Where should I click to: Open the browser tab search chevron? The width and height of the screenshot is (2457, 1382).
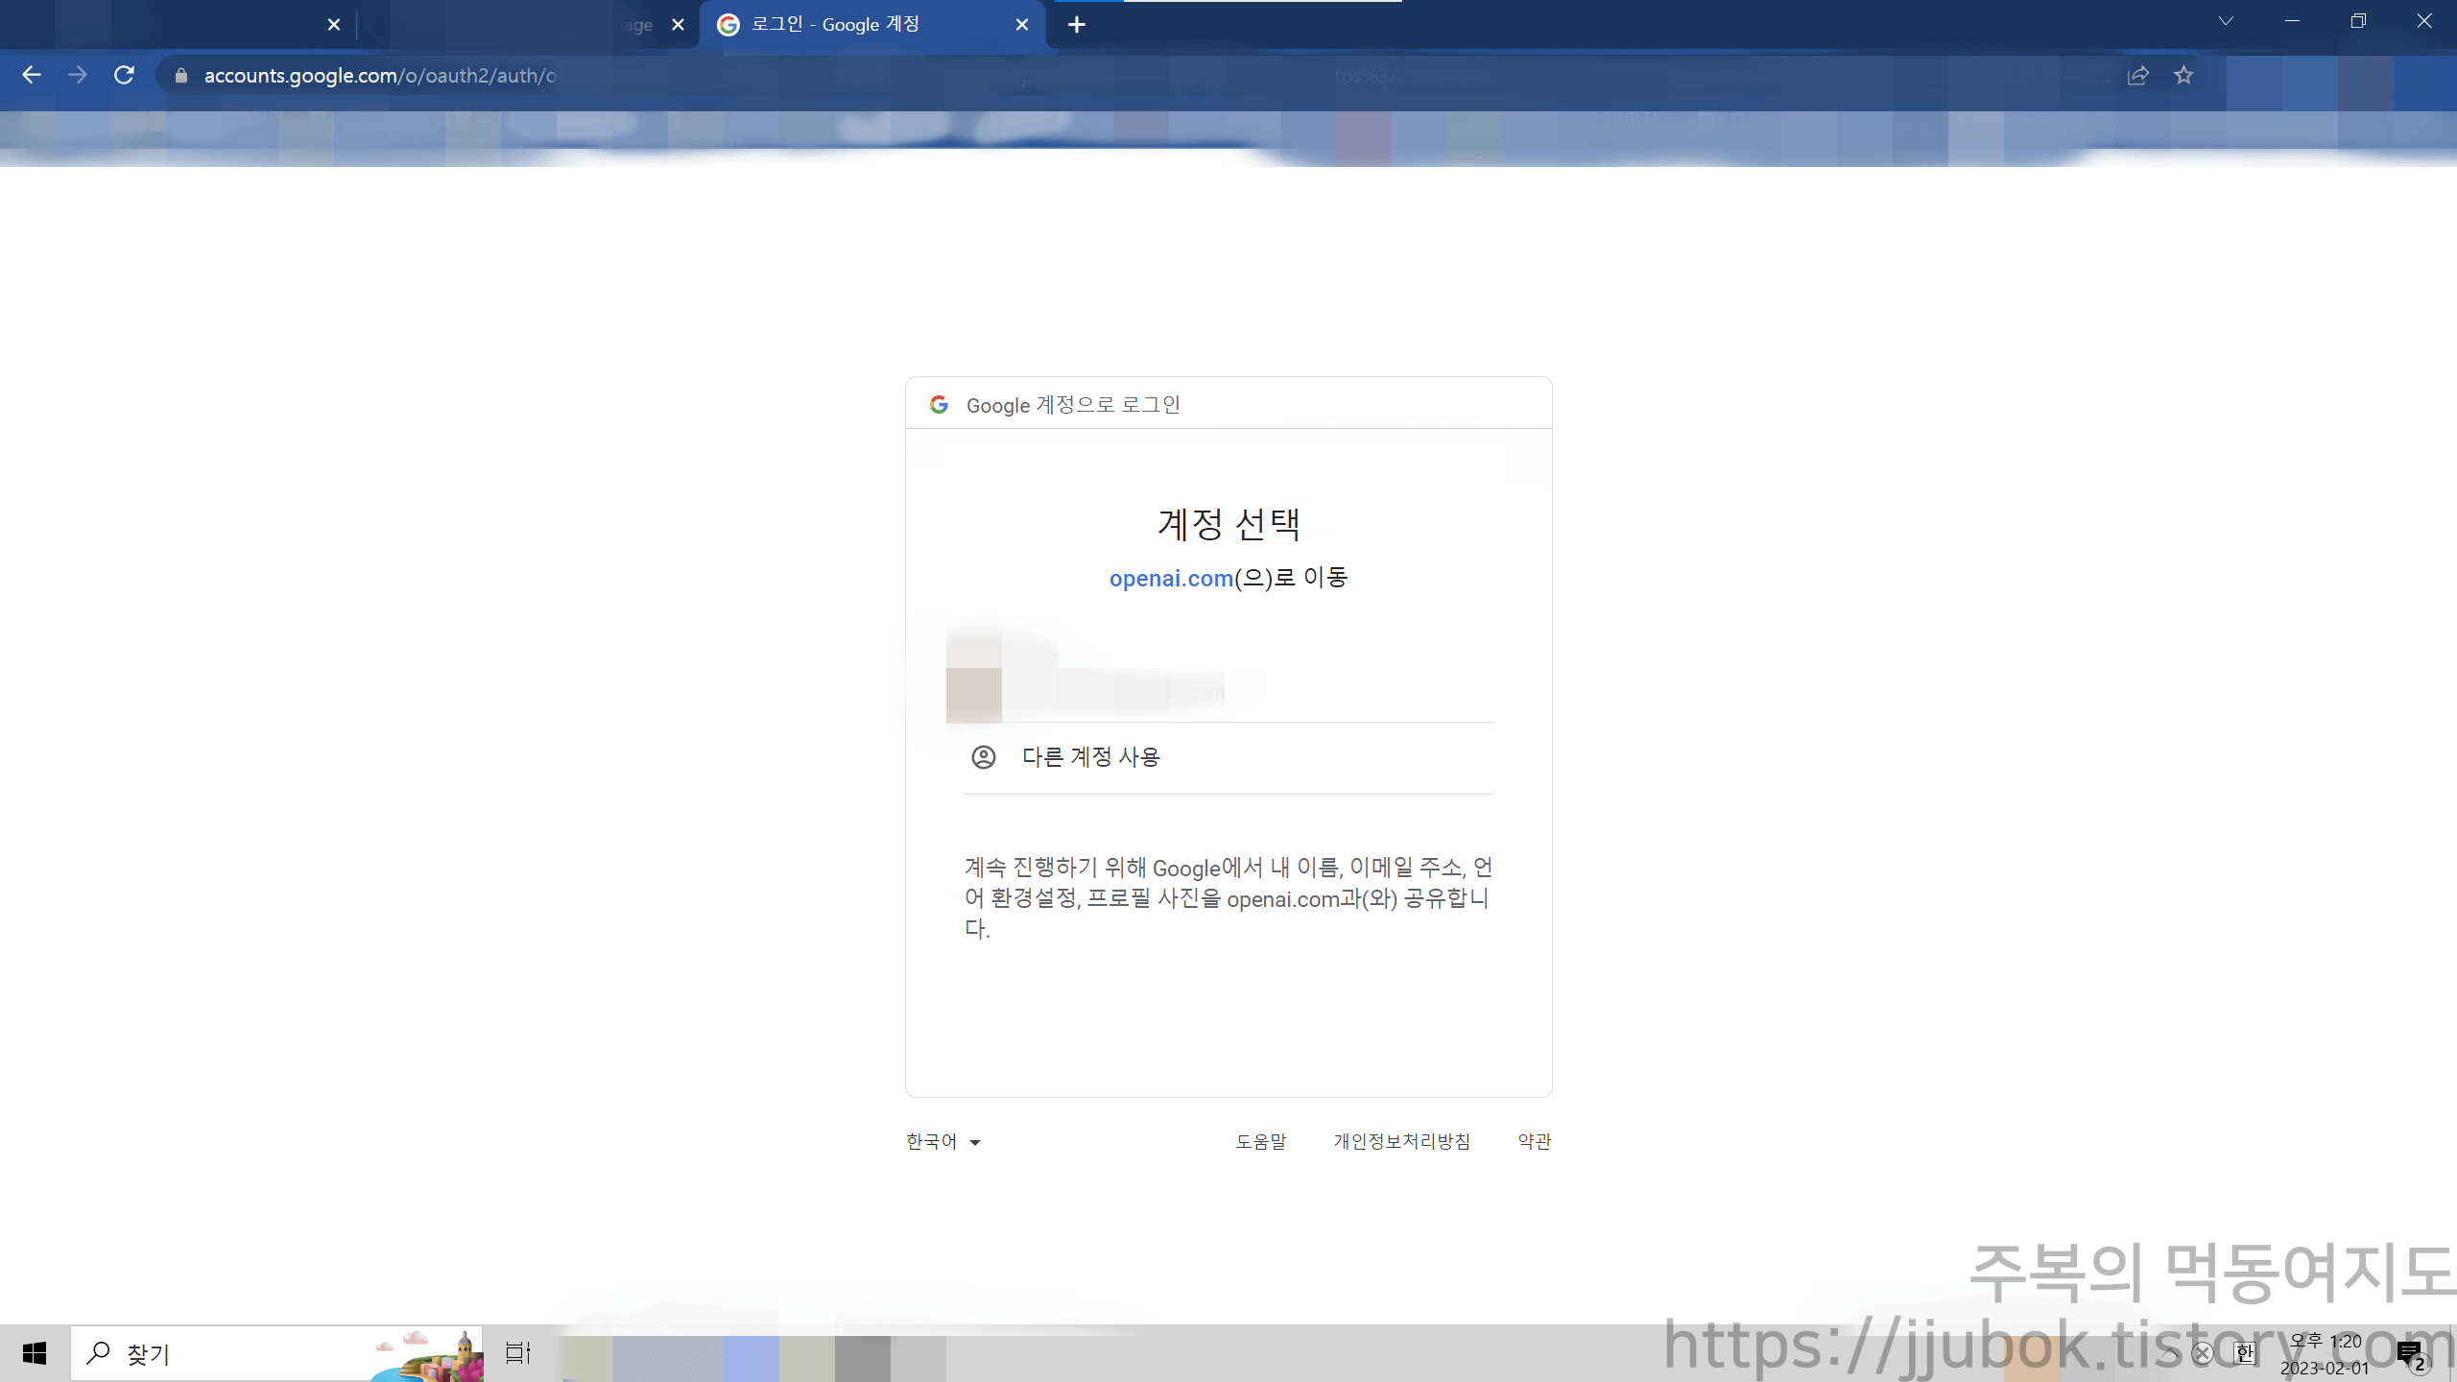2226,21
